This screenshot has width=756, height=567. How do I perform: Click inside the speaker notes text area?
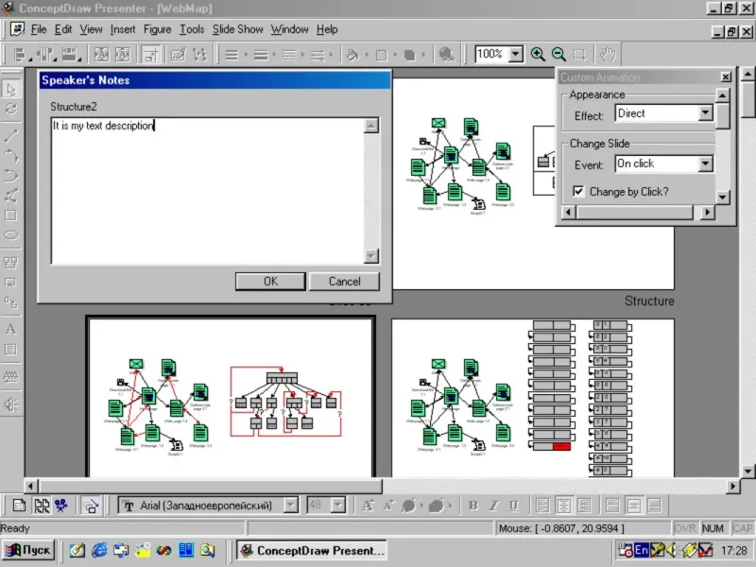pos(208,191)
